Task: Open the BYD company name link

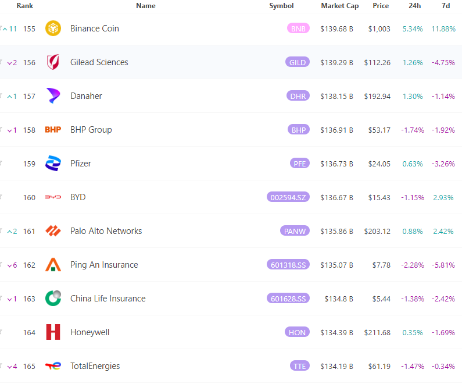Action: pos(78,197)
